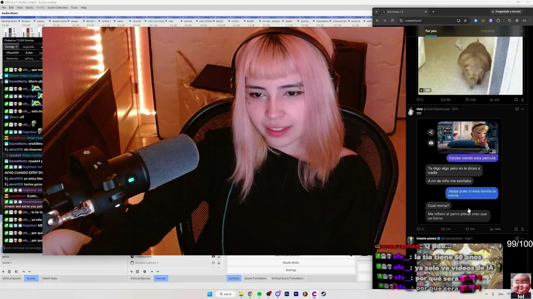Bookmark the cat GIF post
Viewport: 533px width, 299px height.
516,100
